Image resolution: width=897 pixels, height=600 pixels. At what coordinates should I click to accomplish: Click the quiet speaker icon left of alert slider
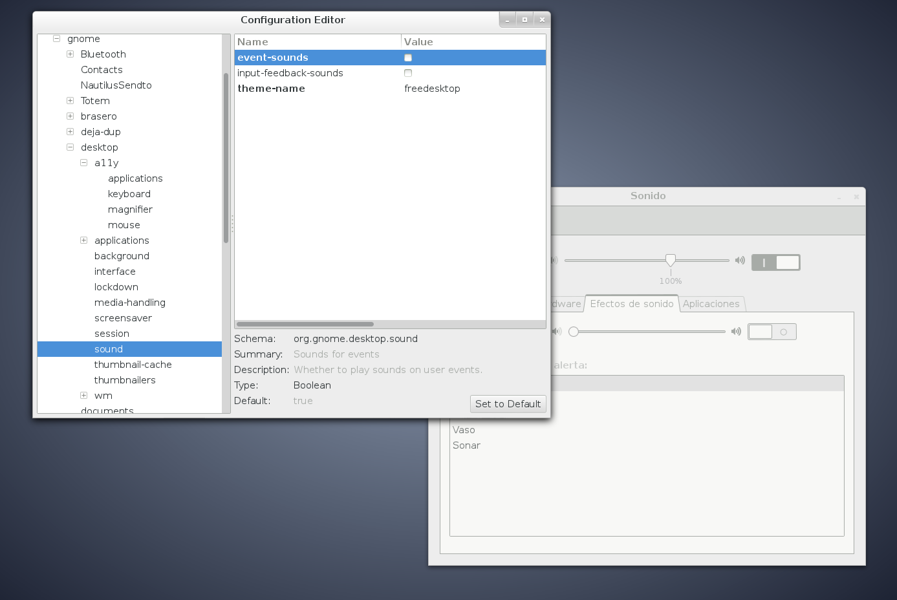click(x=557, y=332)
